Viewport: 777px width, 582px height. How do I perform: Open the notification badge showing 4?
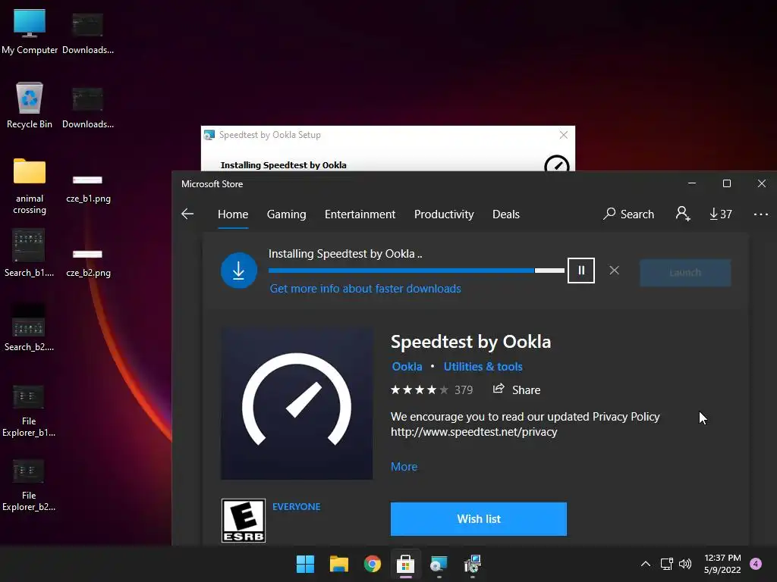pyautogui.click(x=756, y=564)
